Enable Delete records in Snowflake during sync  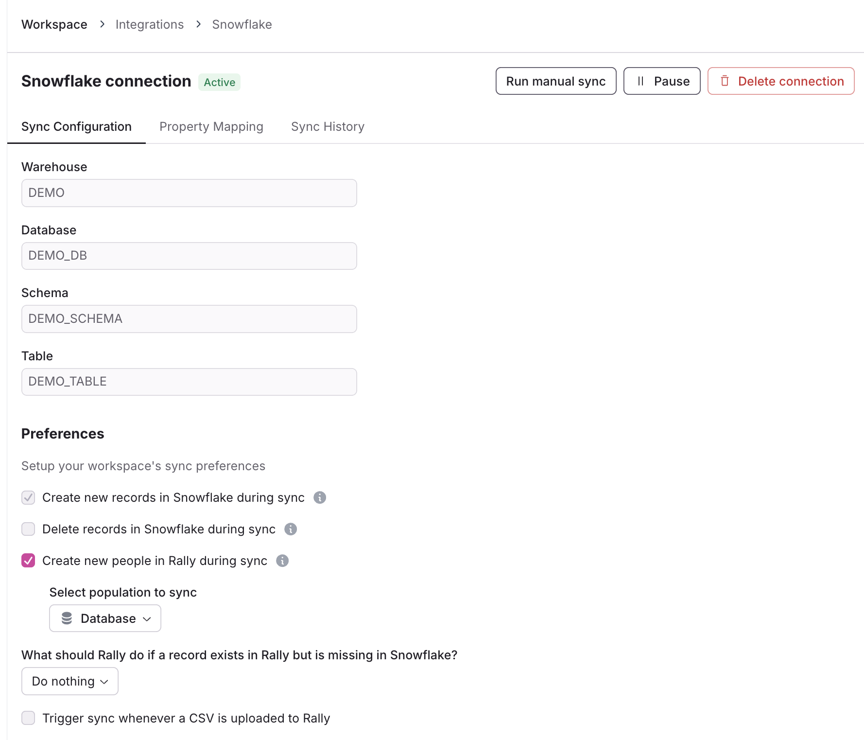[28, 529]
